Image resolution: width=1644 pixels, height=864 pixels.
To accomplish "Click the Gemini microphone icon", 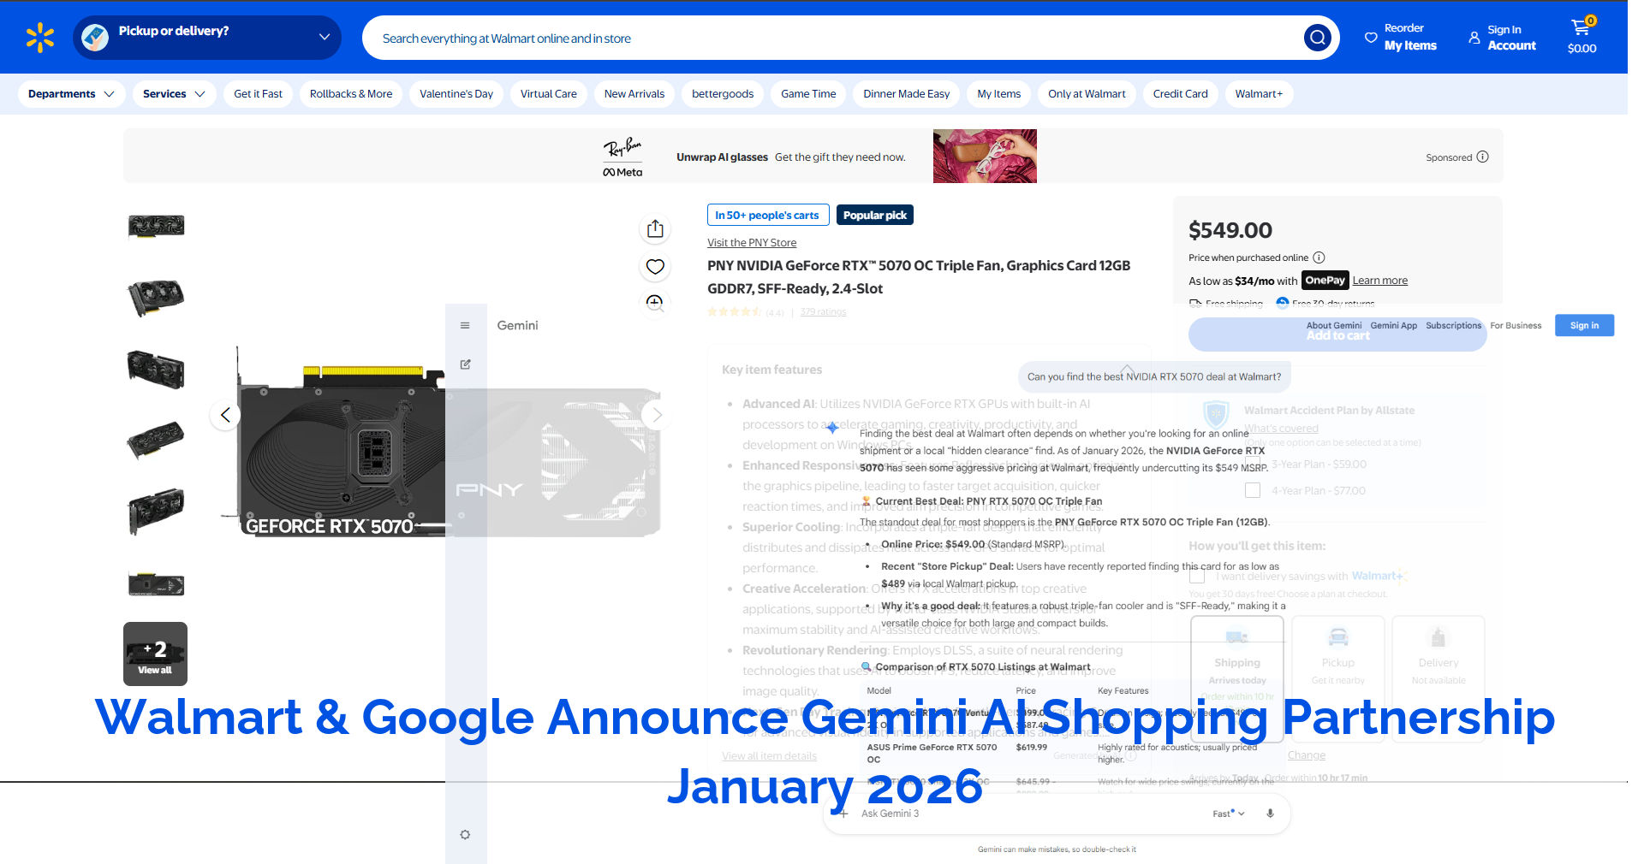I will pos(1270,814).
